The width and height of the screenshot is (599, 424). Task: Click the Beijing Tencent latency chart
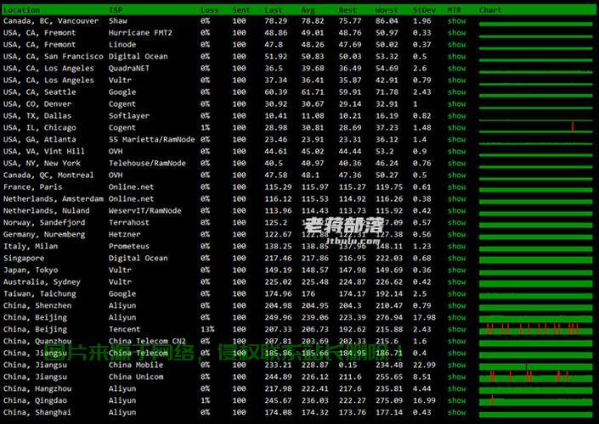click(535, 329)
